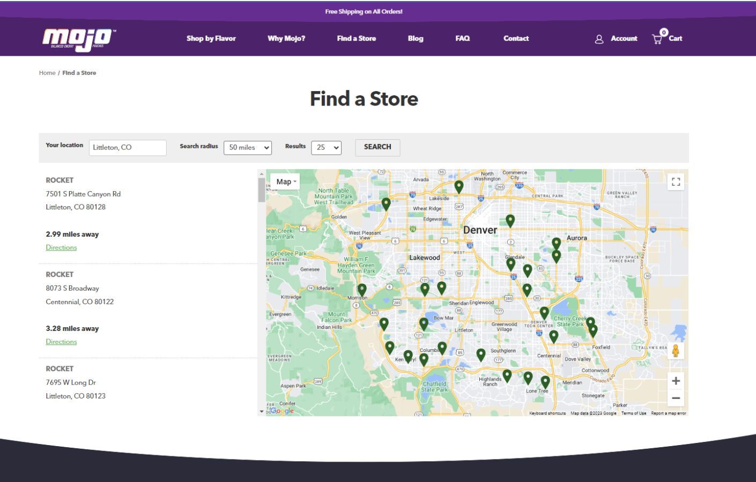Click the Google logo on map

point(282,411)
